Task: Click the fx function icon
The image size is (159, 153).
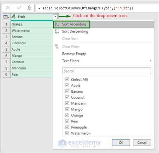Action: tap(29, 8)
